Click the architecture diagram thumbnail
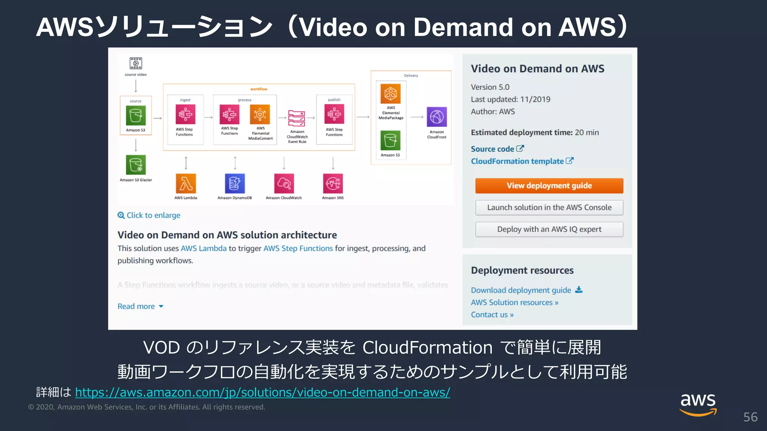This screenshot has height=431, width=767. 285,129
